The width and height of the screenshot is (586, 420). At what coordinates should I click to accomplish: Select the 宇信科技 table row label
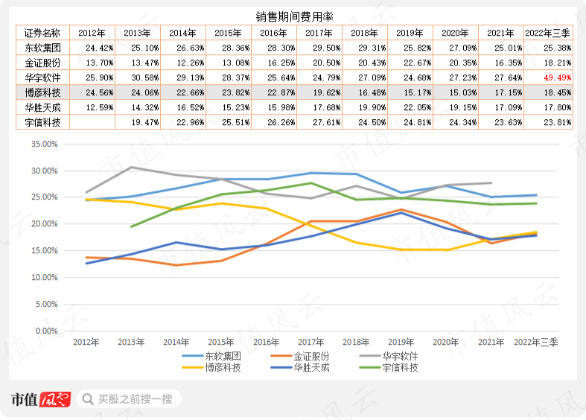[42, 122]
